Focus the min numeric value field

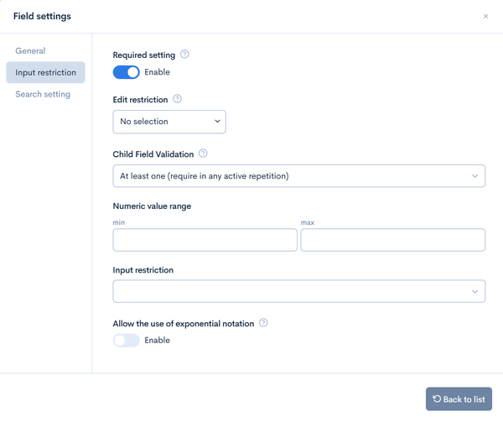pos(205,240)
